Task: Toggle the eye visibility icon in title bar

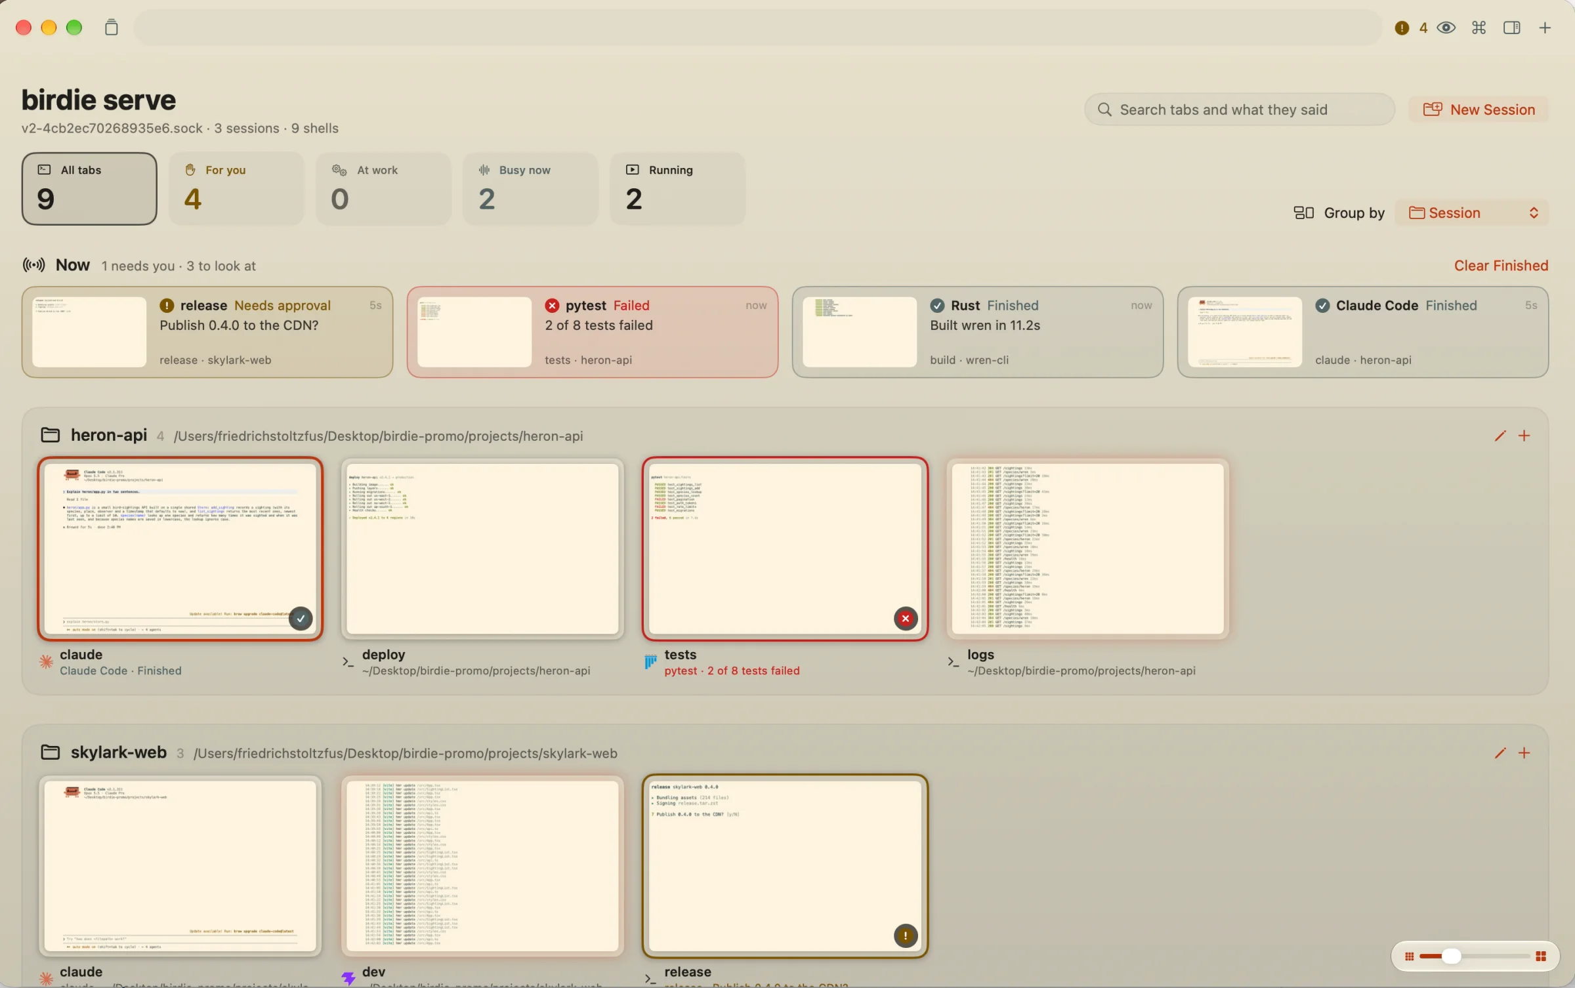Action: [1446, 28]
